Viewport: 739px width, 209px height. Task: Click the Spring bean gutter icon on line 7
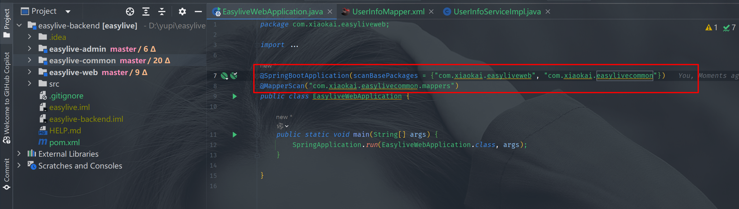(x=224, y=76)
